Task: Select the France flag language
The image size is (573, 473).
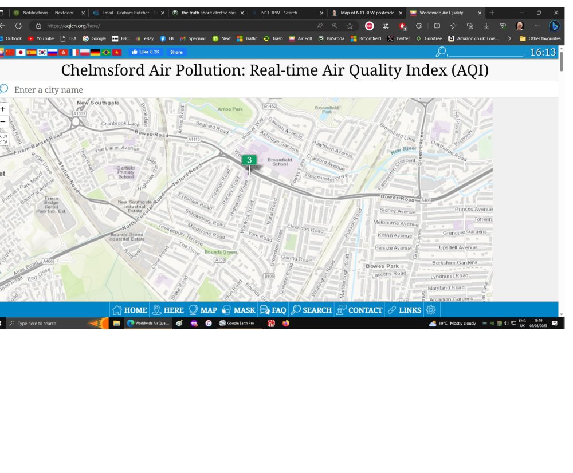Action: 74,52
